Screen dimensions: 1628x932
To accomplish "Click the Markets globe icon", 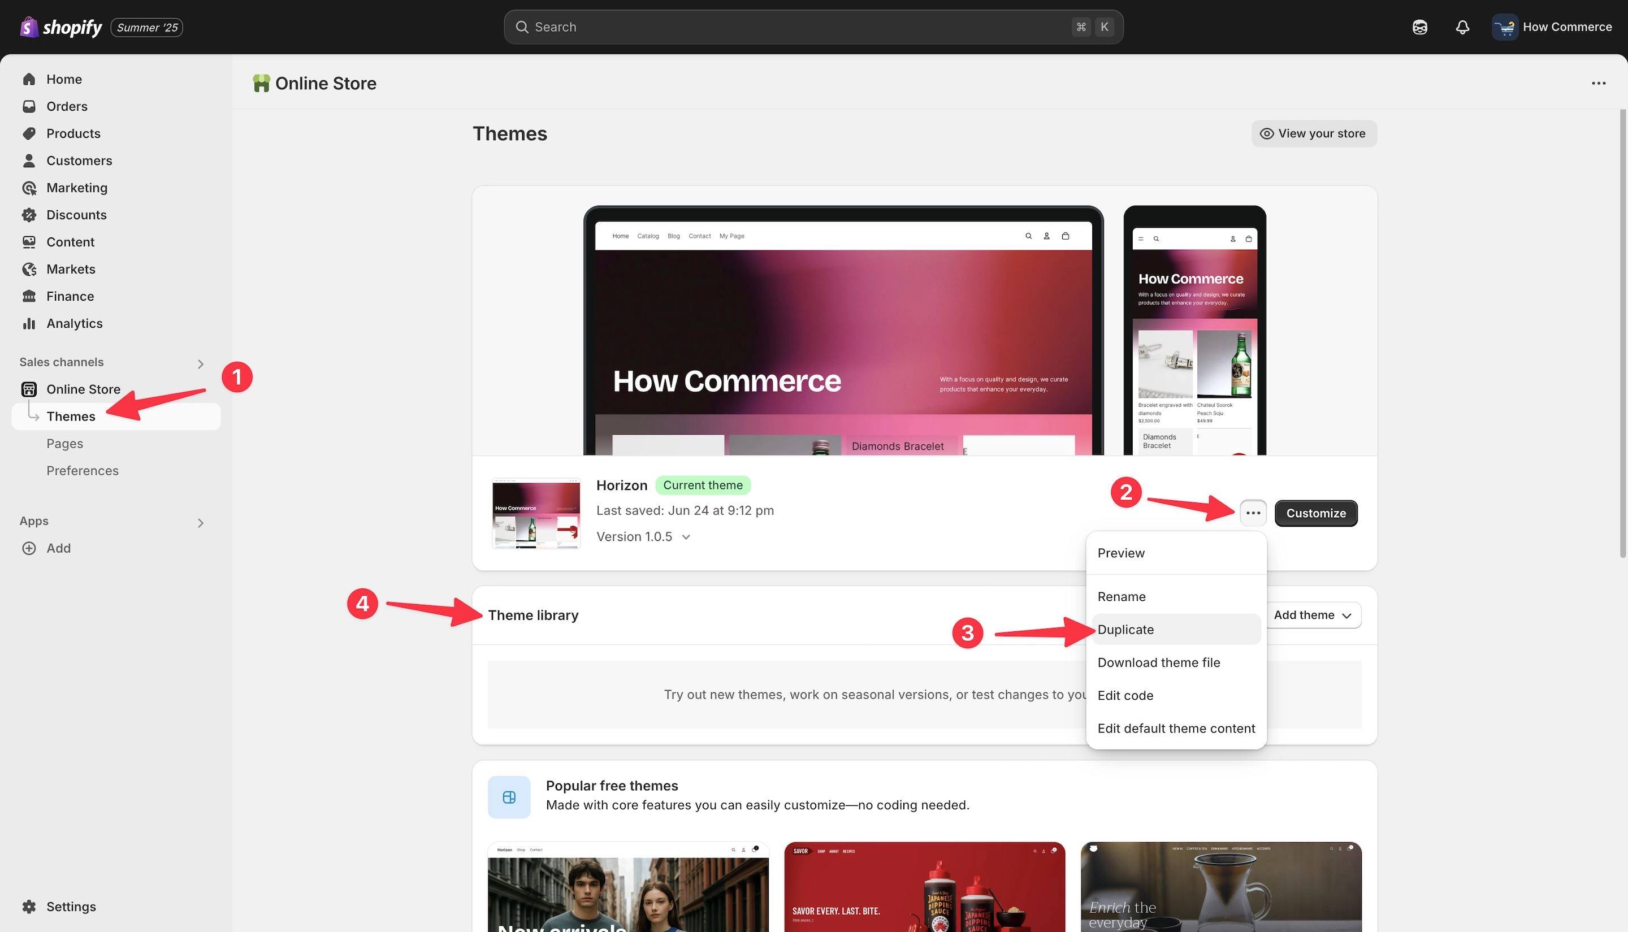I will point(29,270).
